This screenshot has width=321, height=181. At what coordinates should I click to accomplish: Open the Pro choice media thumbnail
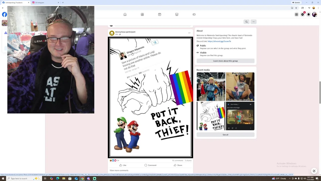point(240,86)
